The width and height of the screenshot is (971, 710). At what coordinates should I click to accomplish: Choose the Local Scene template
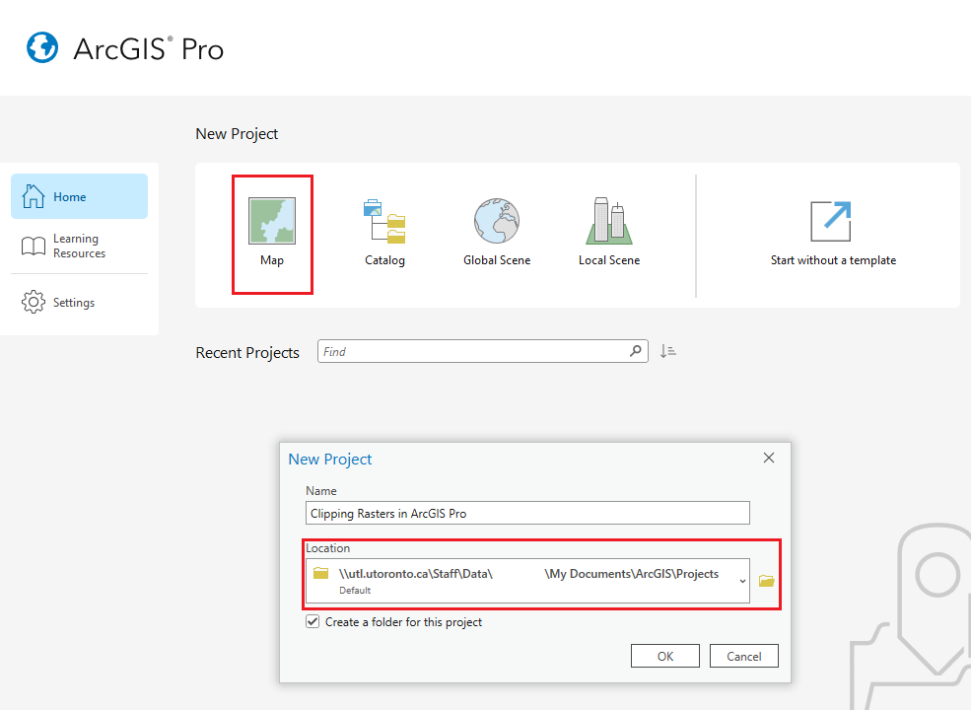tap(608, 229)
